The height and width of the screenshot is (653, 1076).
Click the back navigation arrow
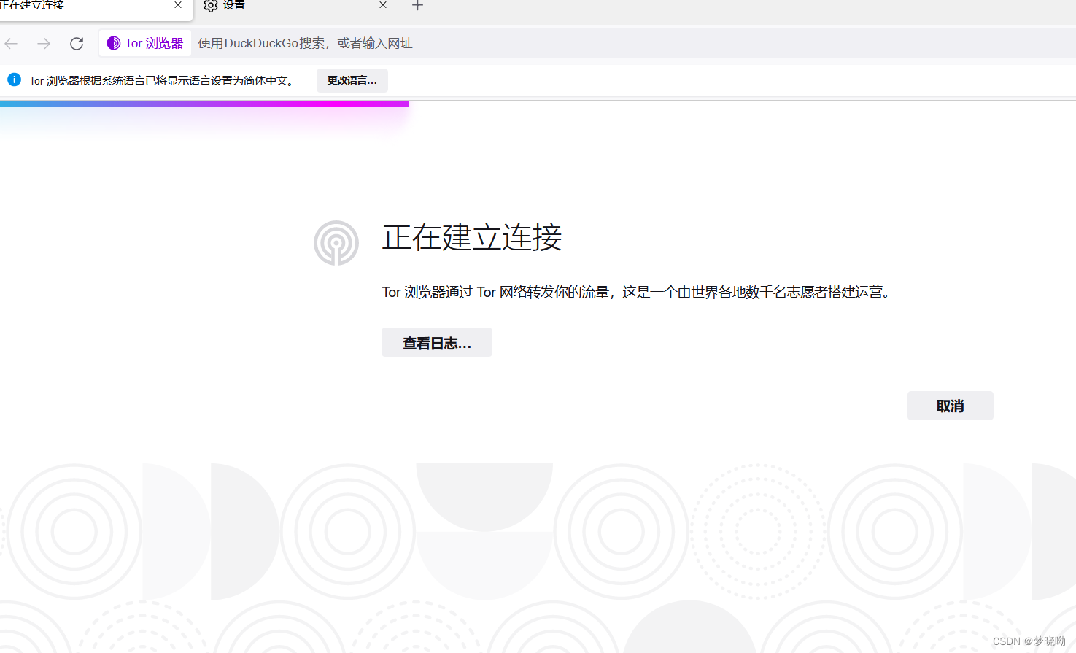point(11,43)
